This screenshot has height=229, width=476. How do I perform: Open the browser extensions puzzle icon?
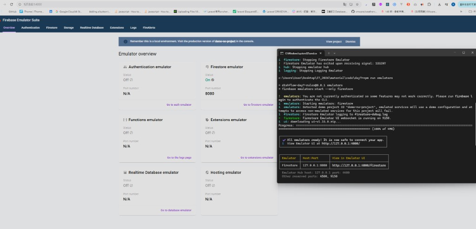429,5
